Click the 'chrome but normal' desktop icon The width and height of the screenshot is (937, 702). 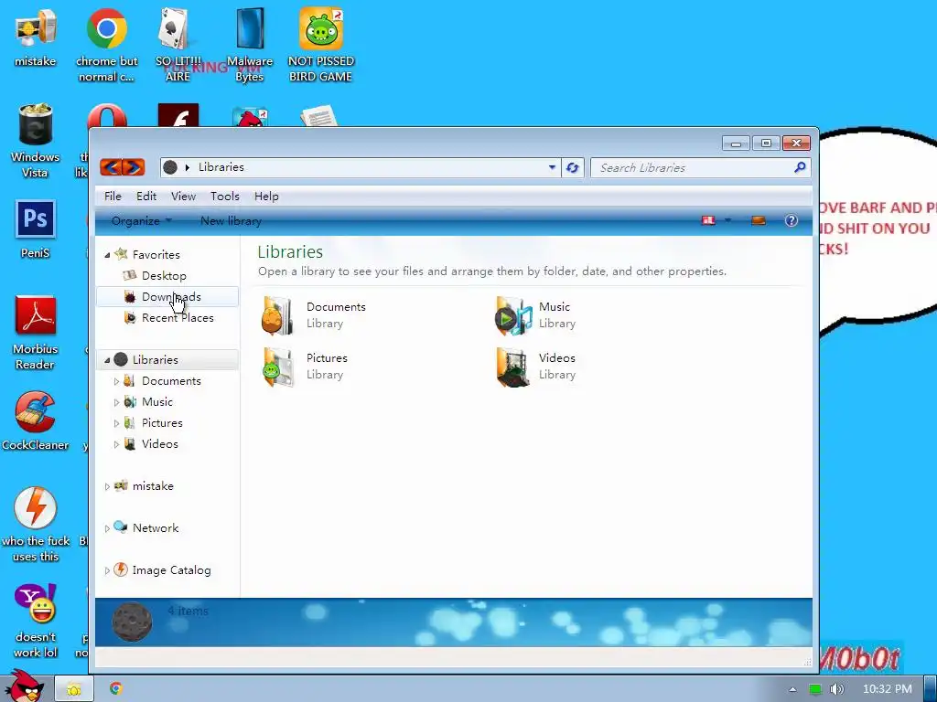click(106, 44)
